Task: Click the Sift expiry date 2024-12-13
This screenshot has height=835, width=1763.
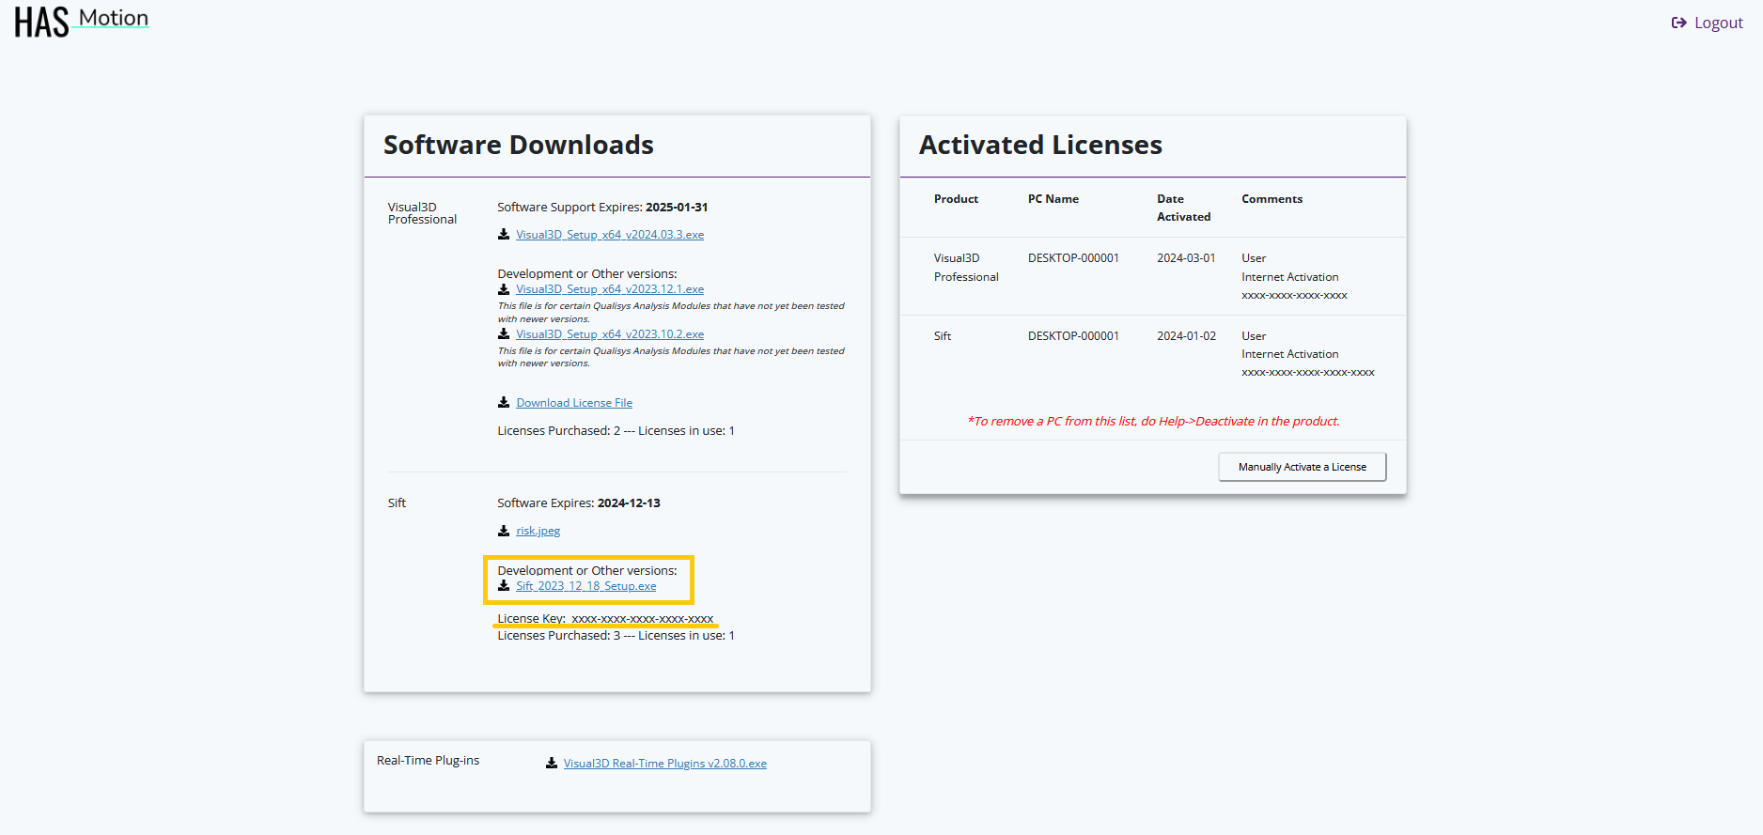Action: point(629,503)
